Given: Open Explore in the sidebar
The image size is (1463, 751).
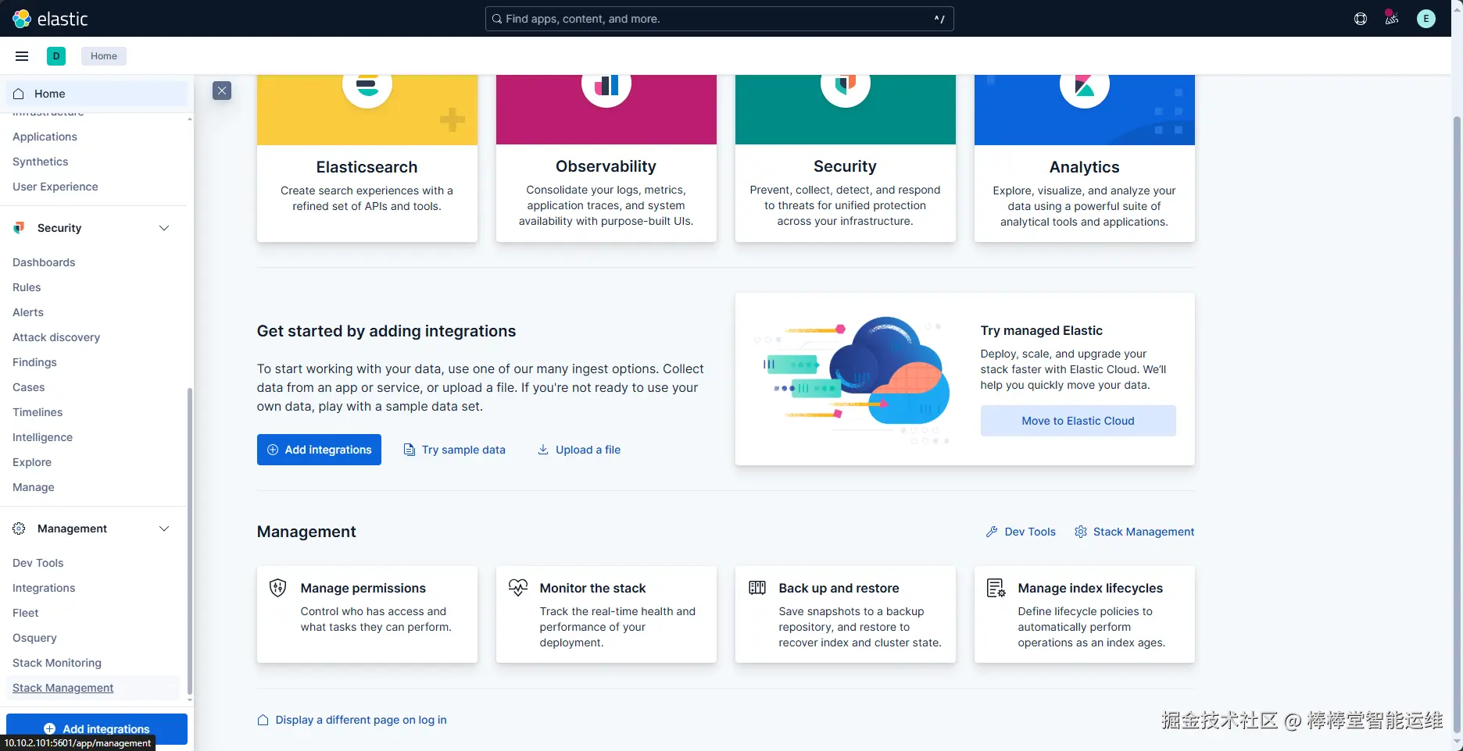Looking at the screenshot, I should 32,462.
